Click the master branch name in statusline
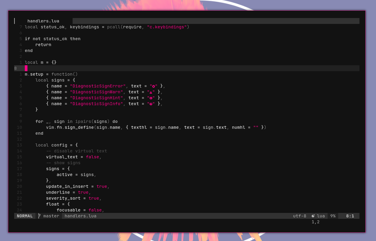This screenshot has height=241, width=376. point(51,216)
